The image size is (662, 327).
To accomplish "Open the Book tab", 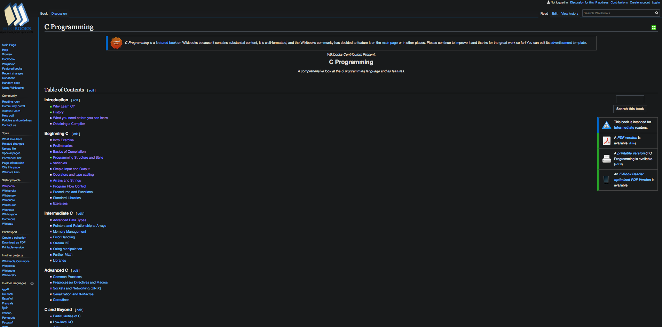I will pyautogui.click(x=44, y=14).
